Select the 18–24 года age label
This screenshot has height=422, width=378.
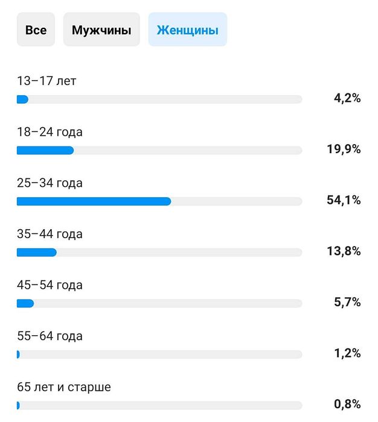click(50, 132)
